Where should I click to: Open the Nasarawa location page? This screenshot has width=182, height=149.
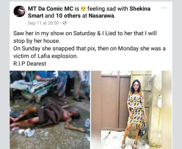(x=101, y=16)
